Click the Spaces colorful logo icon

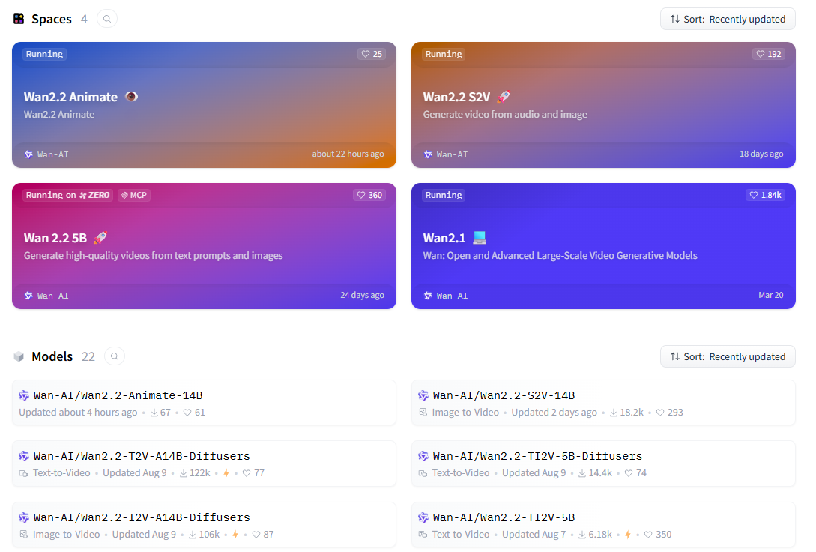pyautogui.click(x=19, y=19)
